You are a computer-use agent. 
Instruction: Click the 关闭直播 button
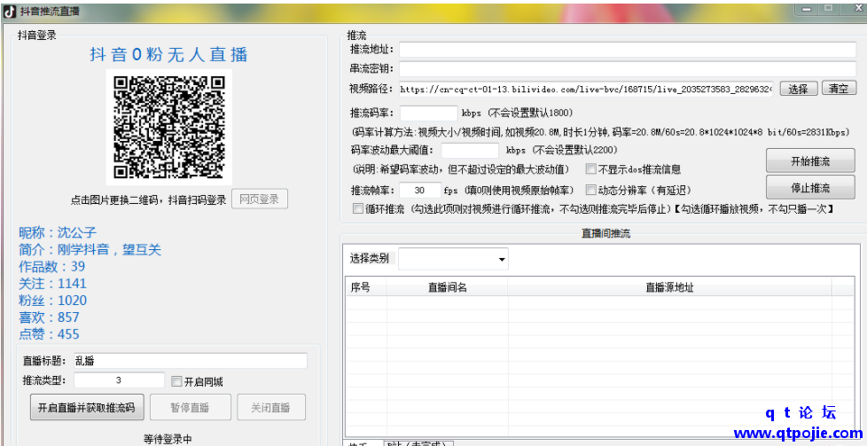(x=271, y=407)
